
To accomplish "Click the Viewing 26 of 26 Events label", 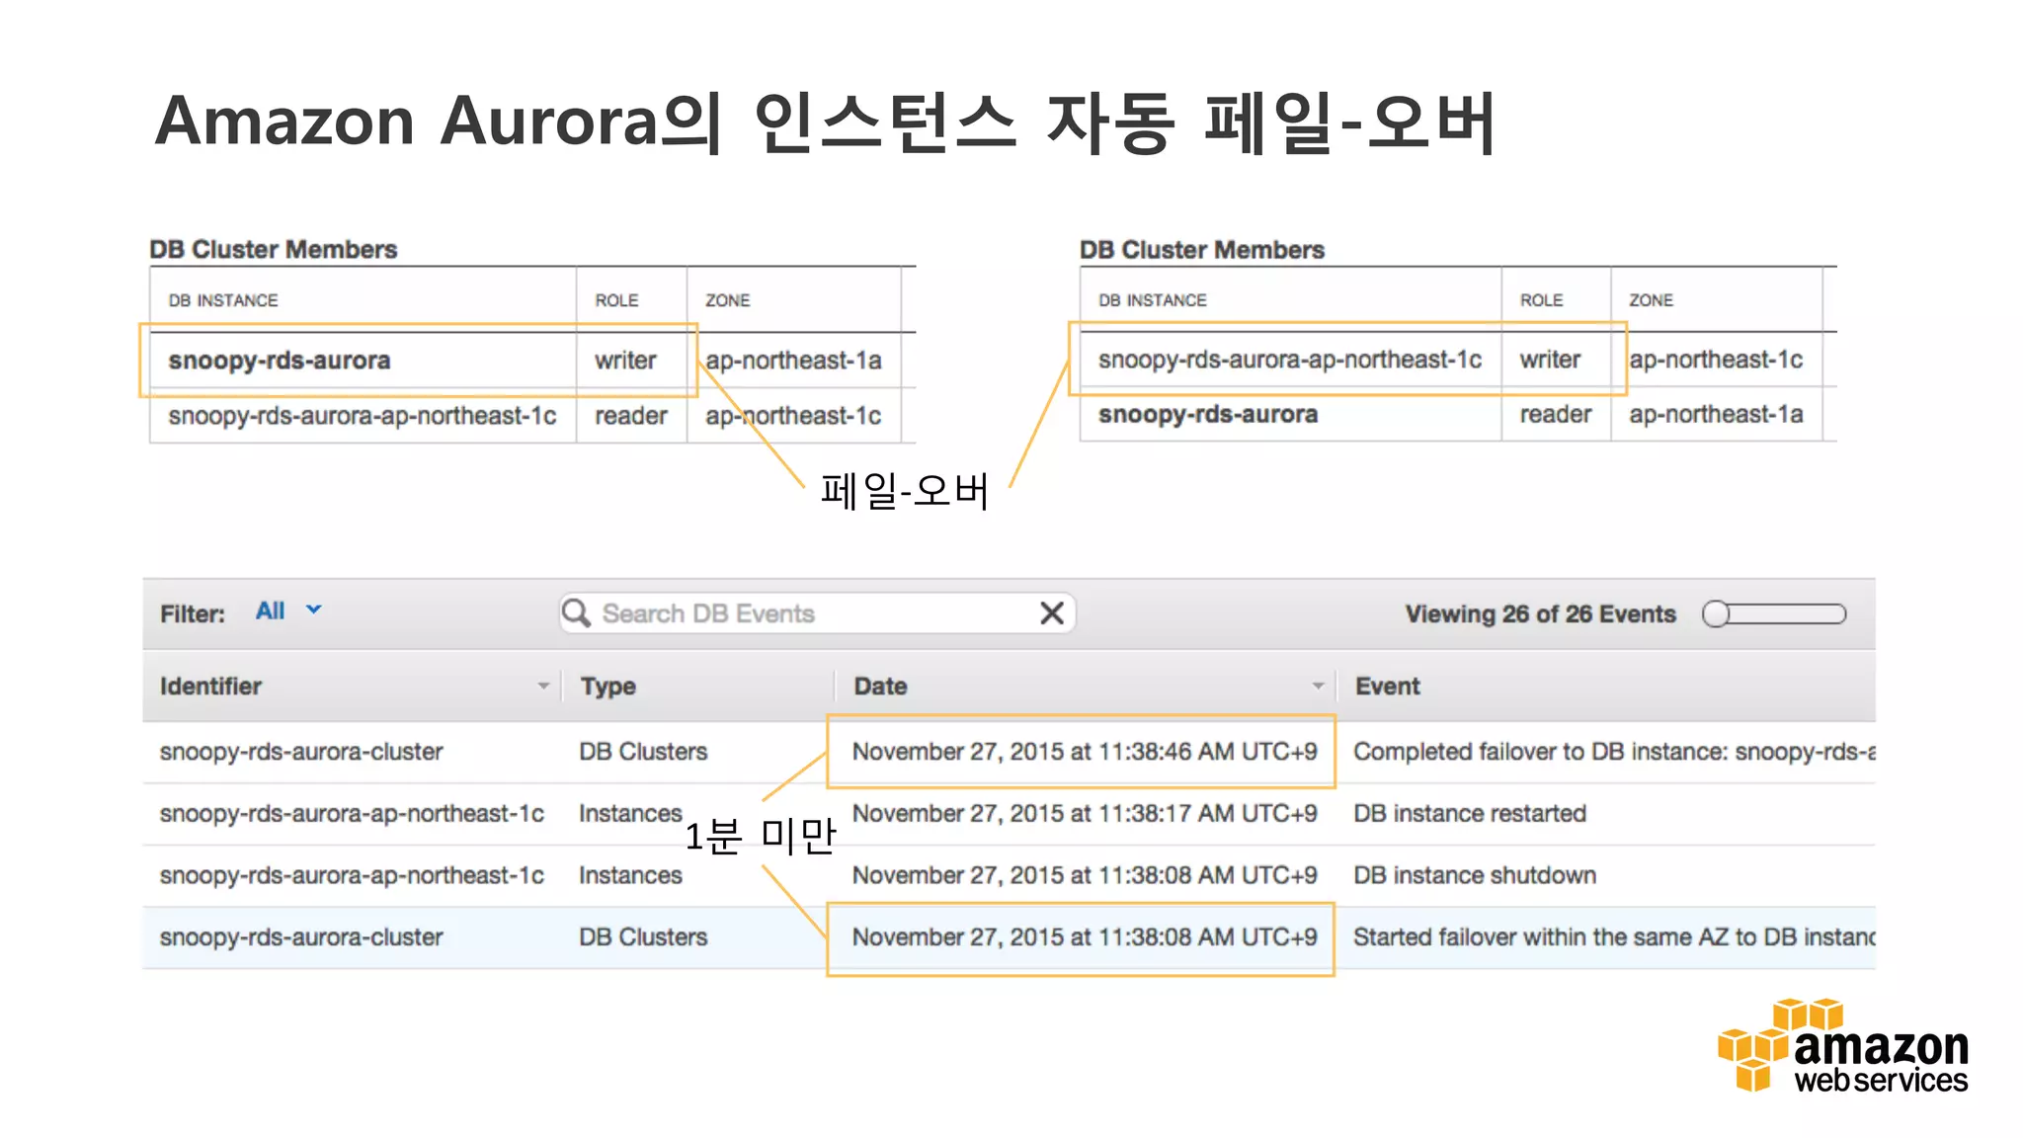I will point(1541,614).
